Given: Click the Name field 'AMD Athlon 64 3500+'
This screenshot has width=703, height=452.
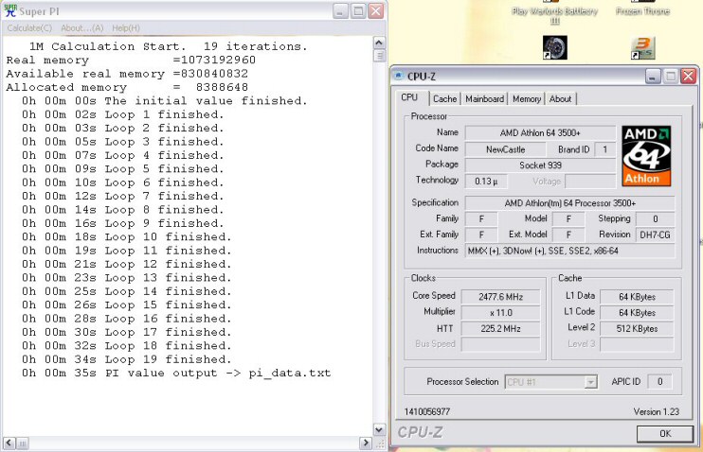Looking at the screenshot, I should [x=540, y=133].
